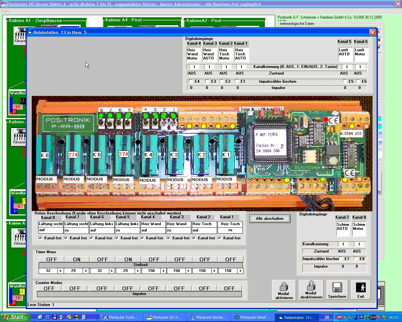Viewport: 402px width, 322px height.
Task: Click the green LED under number 1
Action: click(173, 116)
